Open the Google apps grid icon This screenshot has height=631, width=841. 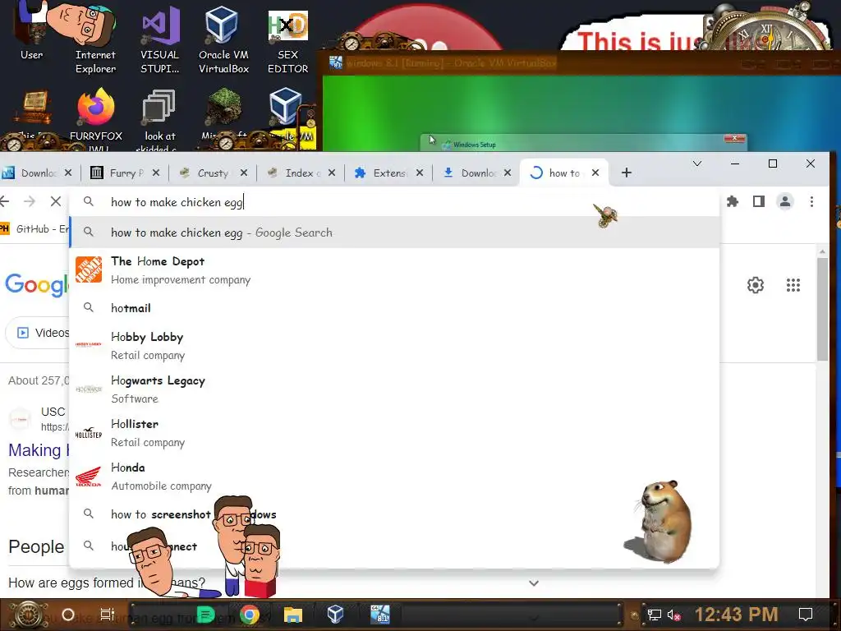(x=793, y=285)
